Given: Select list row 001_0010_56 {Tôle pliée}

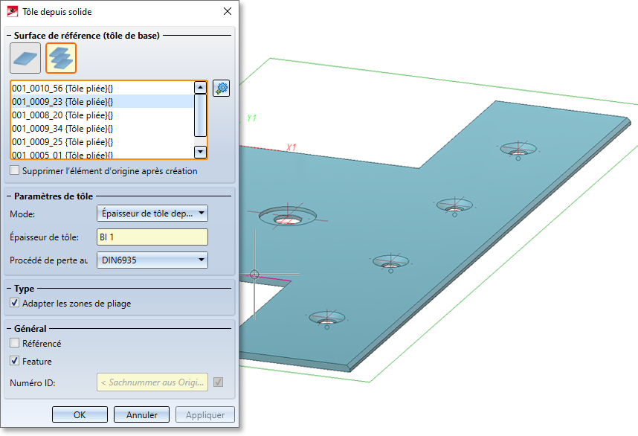Looking at the screenshot, I should tap(103, 88).
